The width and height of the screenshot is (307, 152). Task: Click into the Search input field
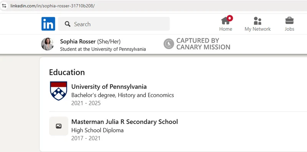point(114,24)
